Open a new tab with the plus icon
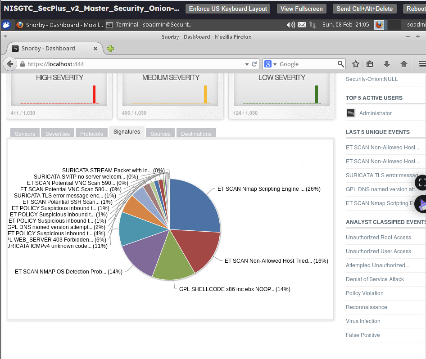 pos(110,49)
